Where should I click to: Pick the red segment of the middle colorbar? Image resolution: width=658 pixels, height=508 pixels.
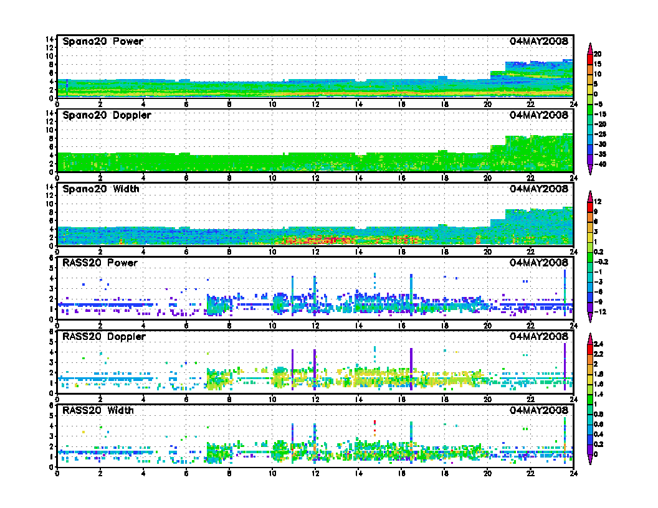(590, 207)
